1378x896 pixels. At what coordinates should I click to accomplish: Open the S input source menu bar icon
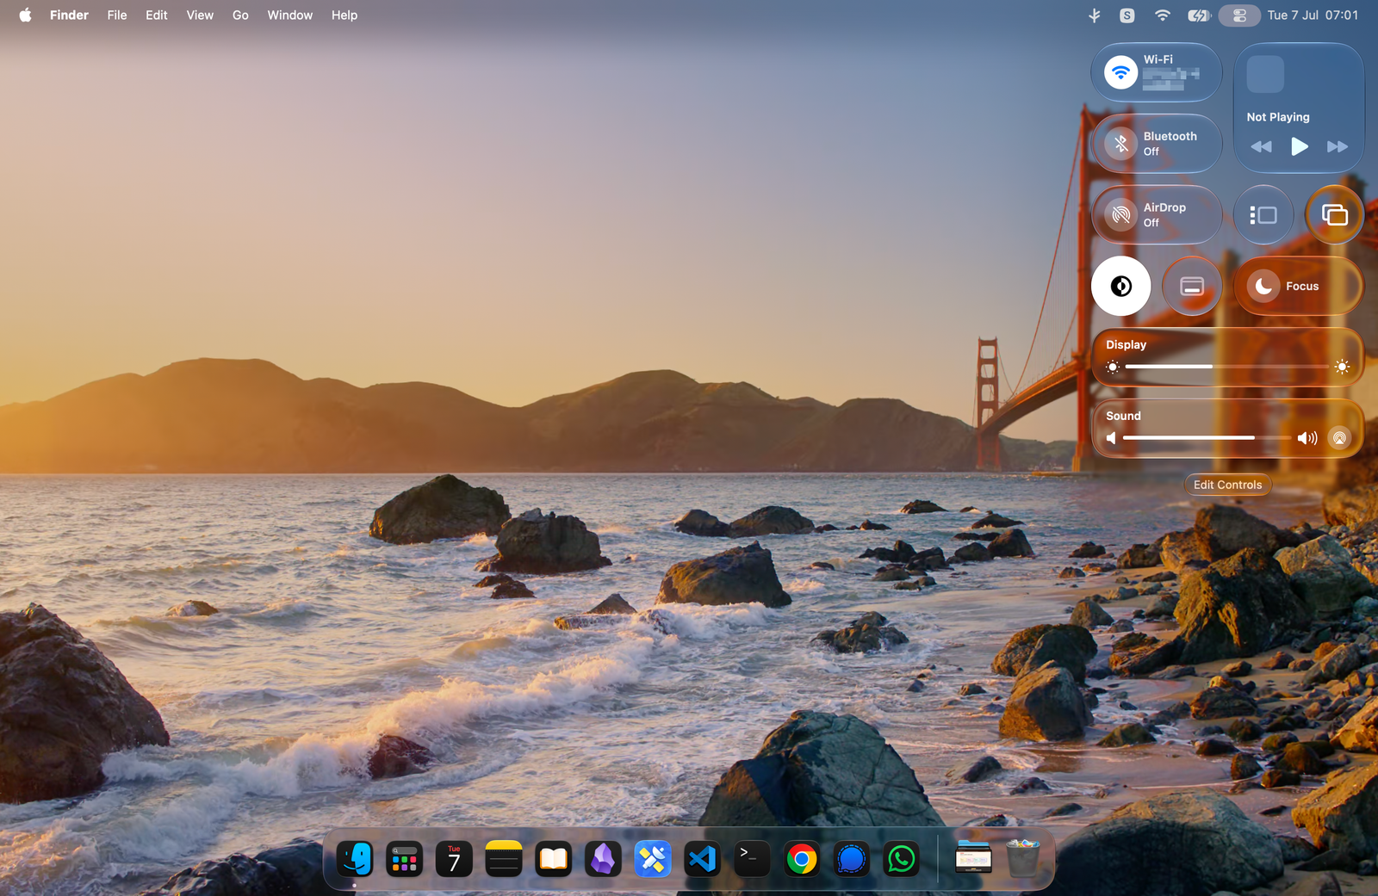tap(1127, 15)
